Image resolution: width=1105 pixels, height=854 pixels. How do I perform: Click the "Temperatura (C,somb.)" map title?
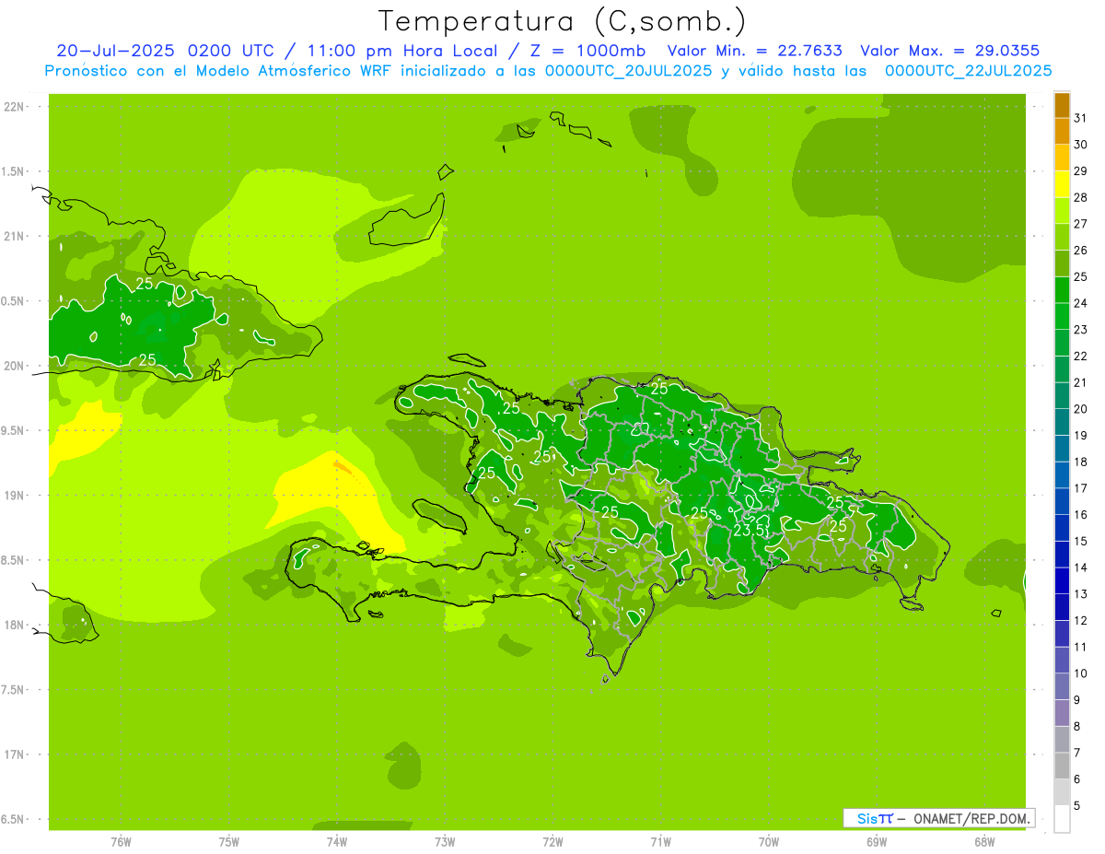(x=563, y=21)
